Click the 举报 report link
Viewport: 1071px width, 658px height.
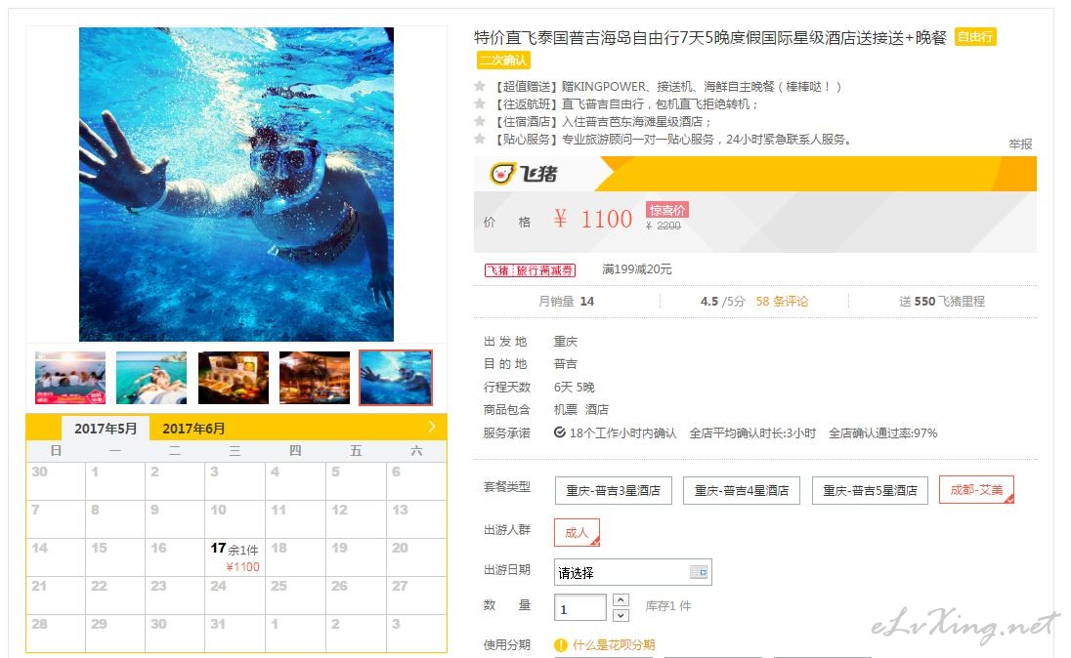click(x=1020, y=144)
